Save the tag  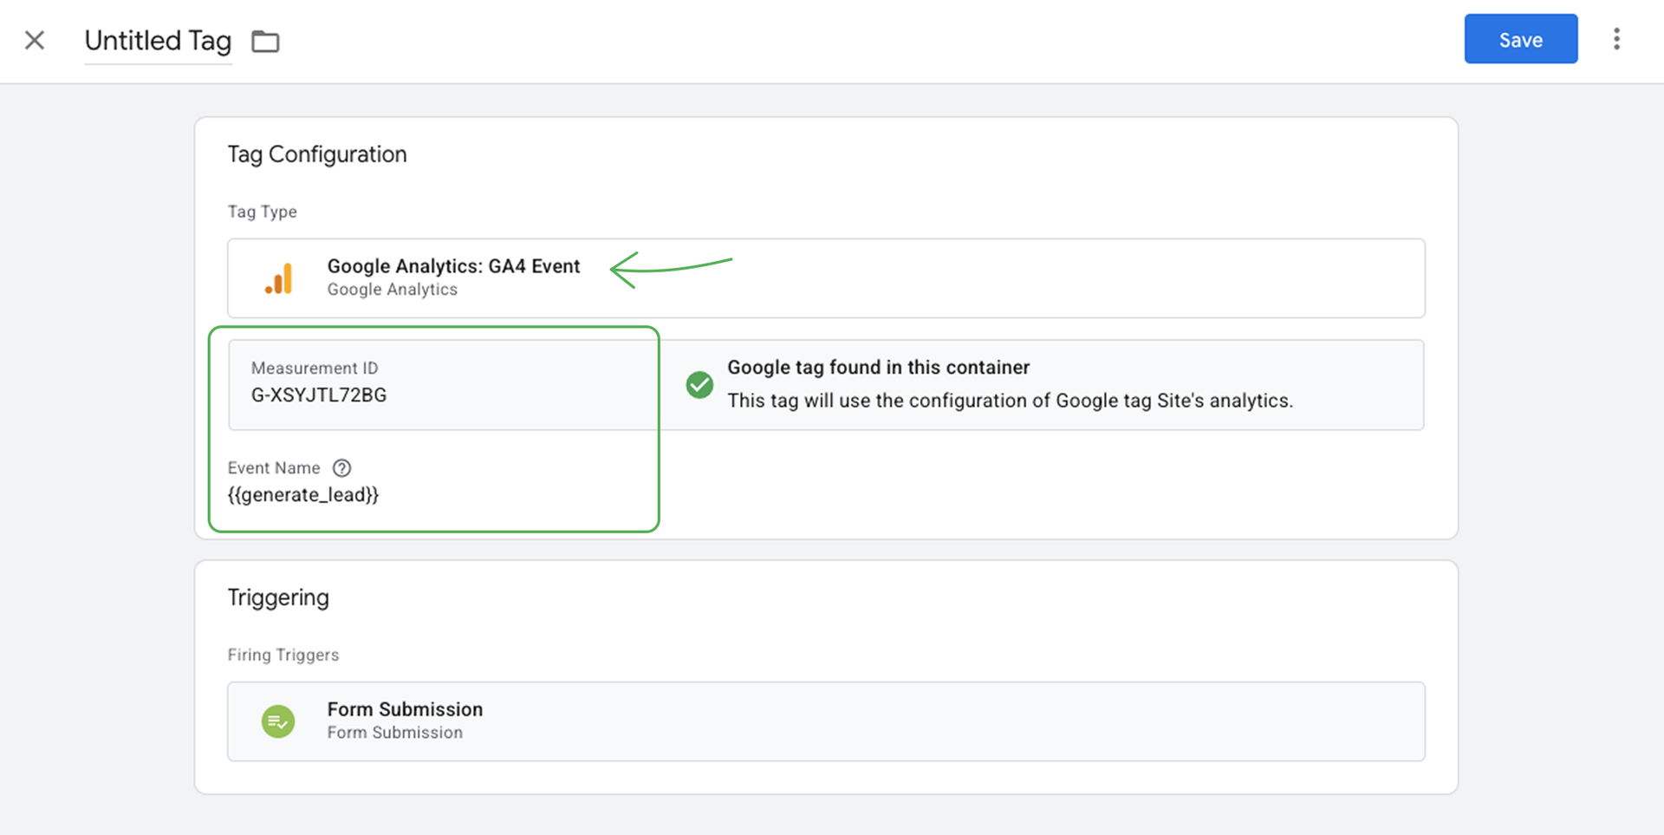point(1520,39)
